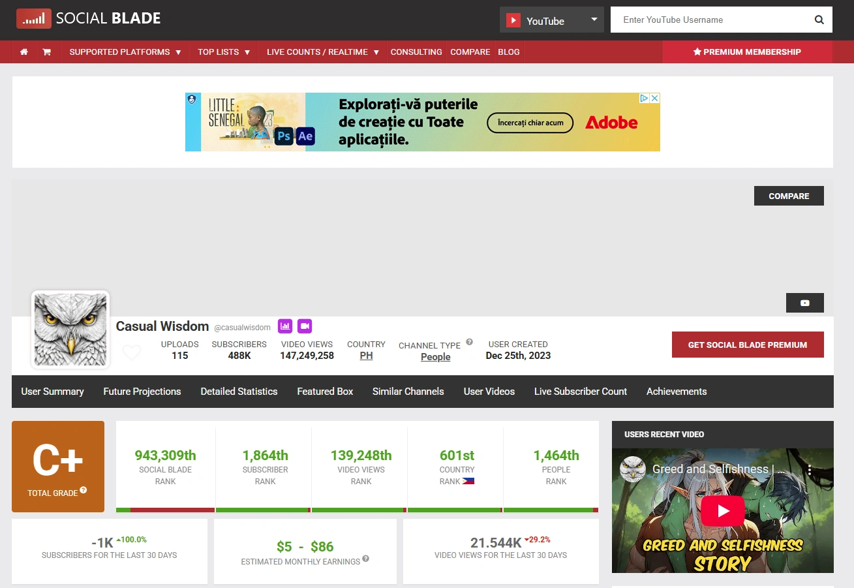This screenshot has height=588, width=854.
Task: Click the dark Compare button on the banner
Action: click(x=789, y=196)
